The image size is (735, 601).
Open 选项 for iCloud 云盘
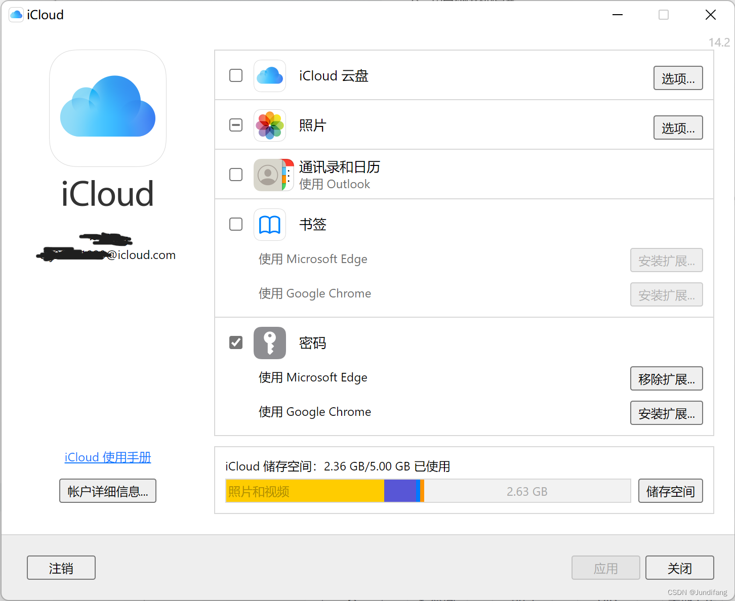point(678,78)
